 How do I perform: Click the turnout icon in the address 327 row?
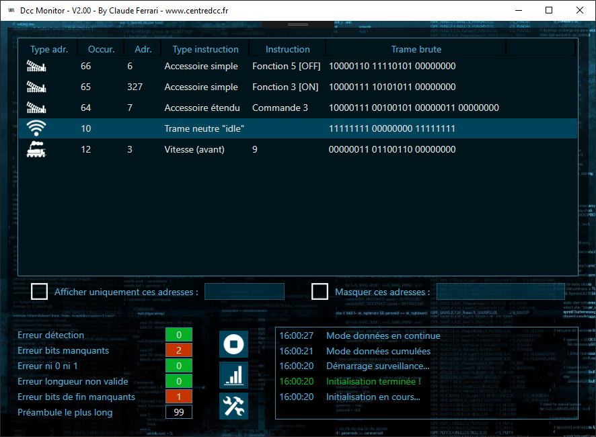point(36,87)
